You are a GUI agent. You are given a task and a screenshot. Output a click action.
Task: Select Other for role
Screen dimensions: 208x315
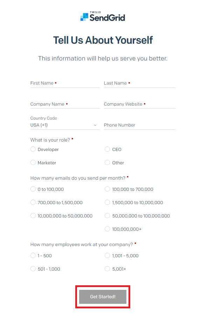point(108,163)
